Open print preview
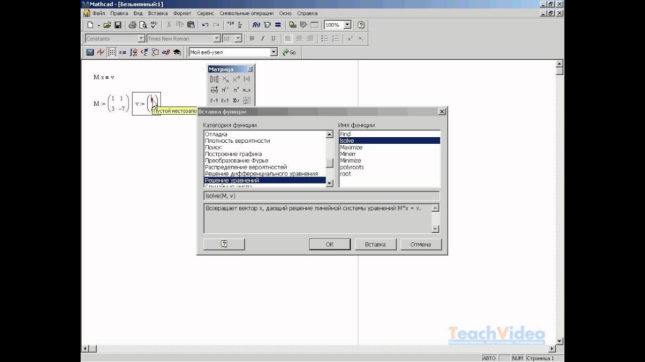This screenshot has width=645, height=362. [x=143, y=25]
